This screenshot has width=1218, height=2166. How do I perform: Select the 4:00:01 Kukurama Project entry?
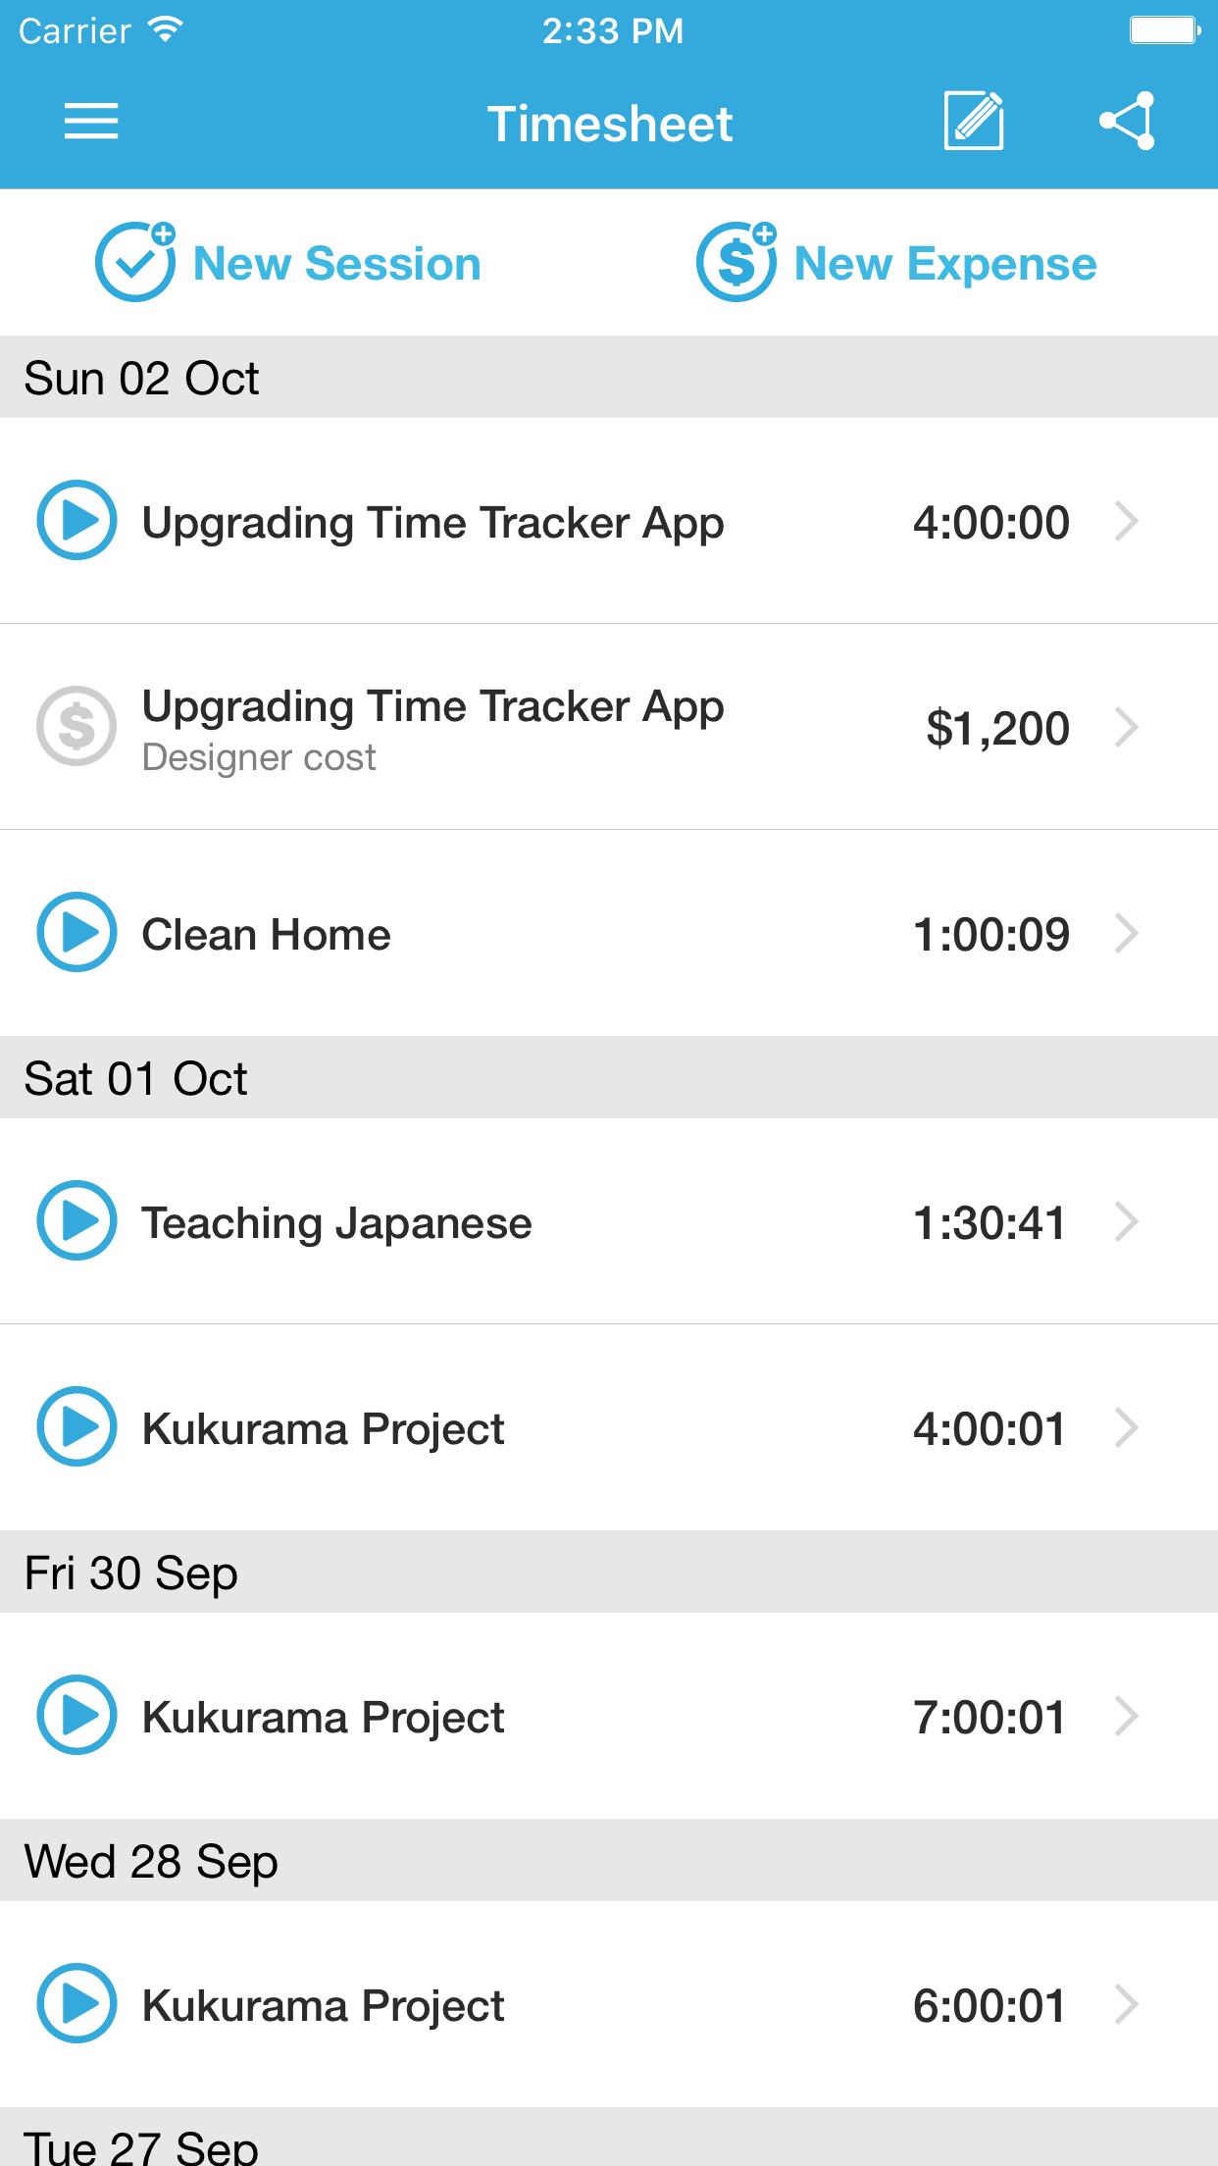588,1428
